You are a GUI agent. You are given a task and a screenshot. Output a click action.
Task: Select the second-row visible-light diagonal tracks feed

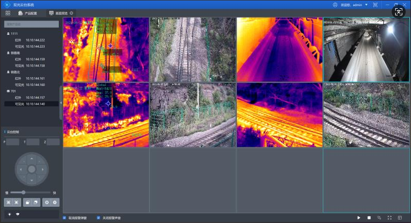(x=366, y=115)
